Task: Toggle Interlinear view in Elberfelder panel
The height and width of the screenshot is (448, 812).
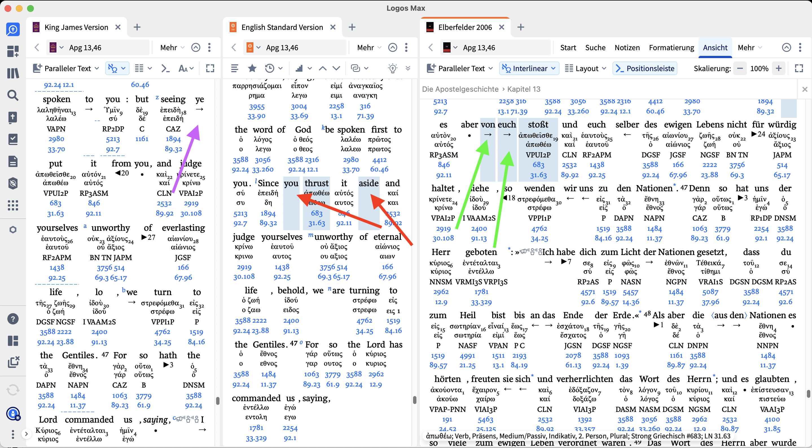Action: (x=529, y=69)
